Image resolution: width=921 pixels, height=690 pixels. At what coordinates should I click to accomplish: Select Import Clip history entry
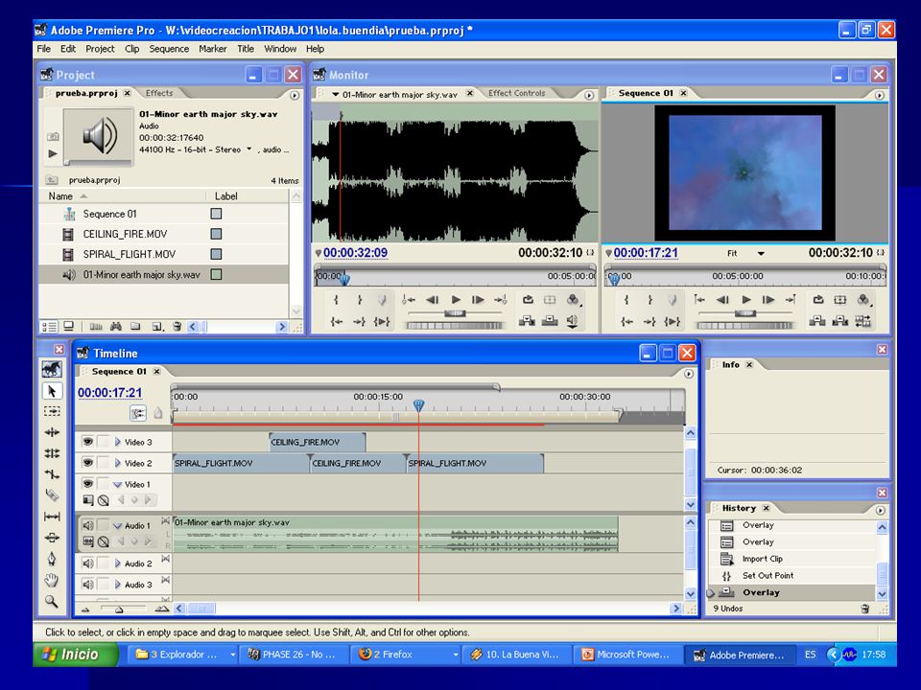762,559
